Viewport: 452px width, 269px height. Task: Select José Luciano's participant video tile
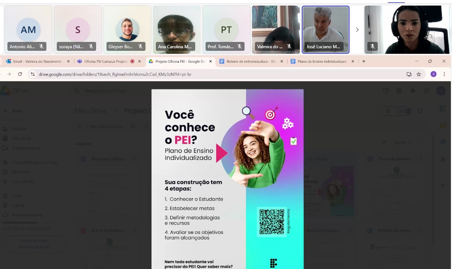(x=325, y=30)
